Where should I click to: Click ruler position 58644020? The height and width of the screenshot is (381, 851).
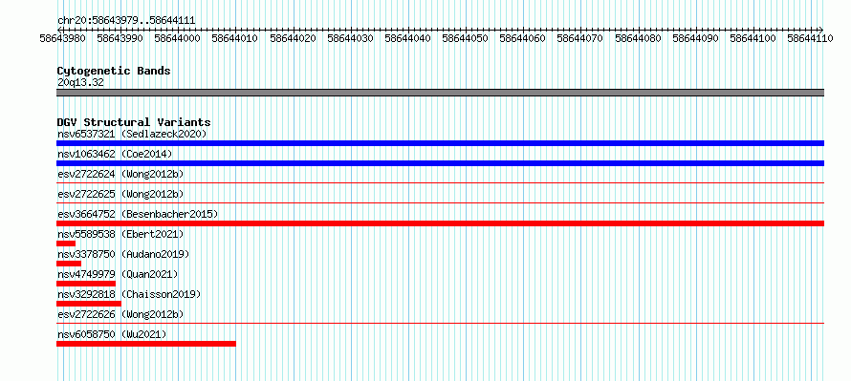[293, 38]
